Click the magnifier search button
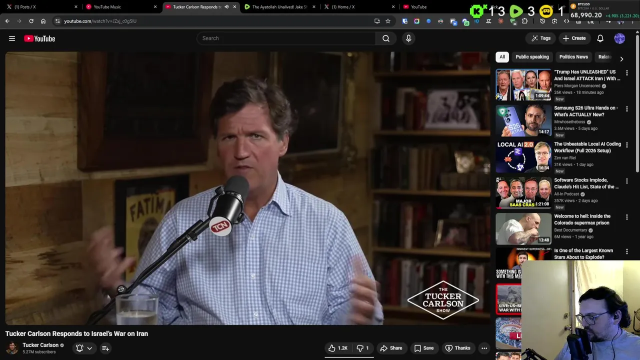 pos(386,38)
